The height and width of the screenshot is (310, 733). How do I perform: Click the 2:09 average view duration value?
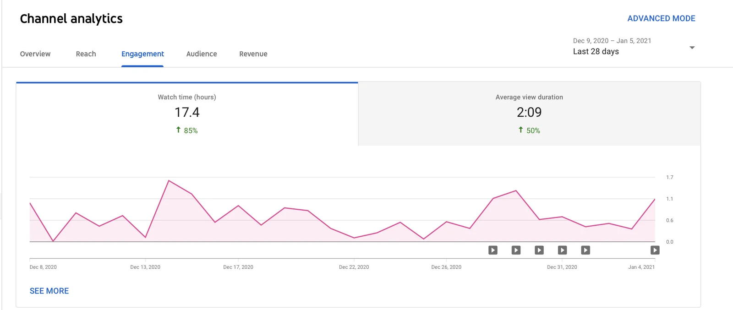point(529,112)
